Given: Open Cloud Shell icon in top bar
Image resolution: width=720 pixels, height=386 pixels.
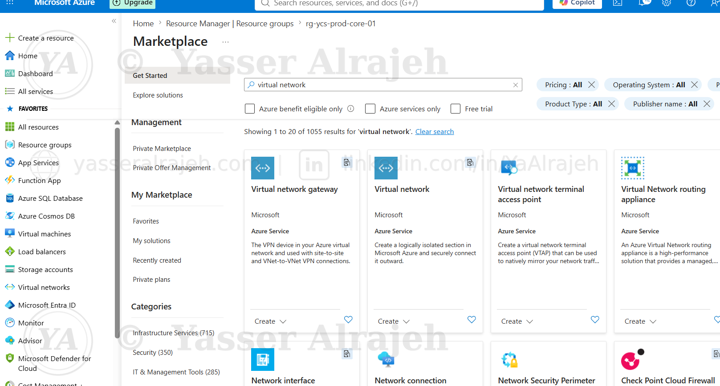Looking at the screenshot, I should (618, 3).
